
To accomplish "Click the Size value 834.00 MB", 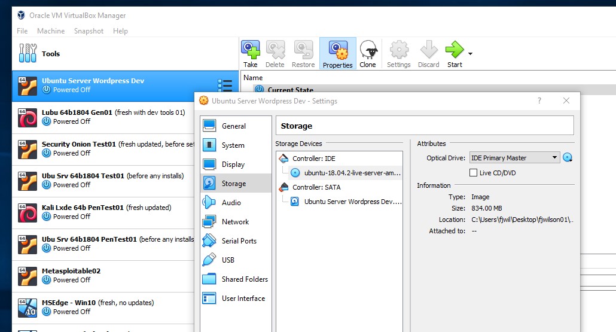I will [487, 208].
